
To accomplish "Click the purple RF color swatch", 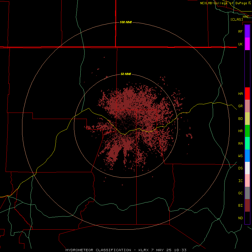I will click(247, 31).
